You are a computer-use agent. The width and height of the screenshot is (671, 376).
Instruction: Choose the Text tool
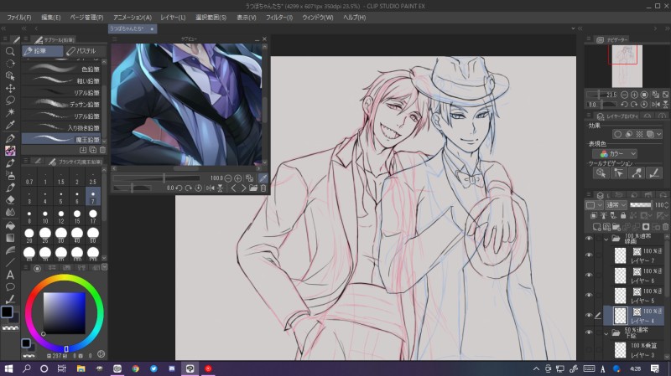coord(10,274)
